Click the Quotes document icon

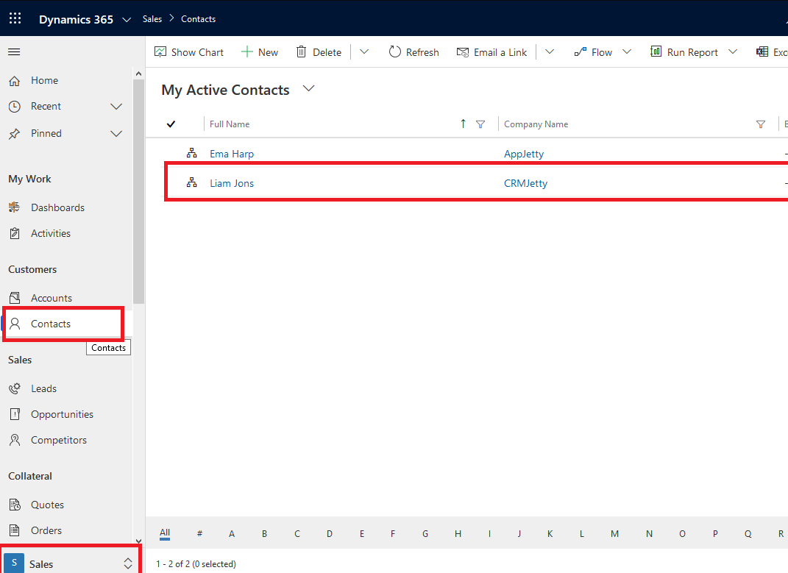(15, 505)
